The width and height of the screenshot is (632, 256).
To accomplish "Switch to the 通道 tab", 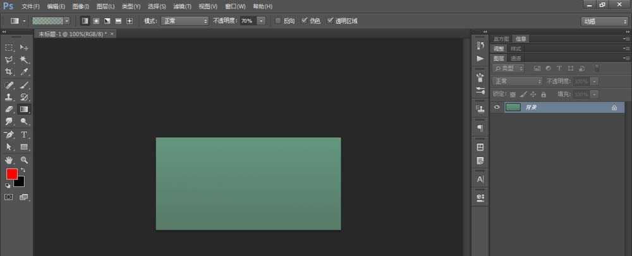I will tap(516, 58).
